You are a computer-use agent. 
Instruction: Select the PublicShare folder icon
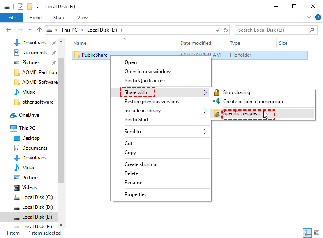77,55
